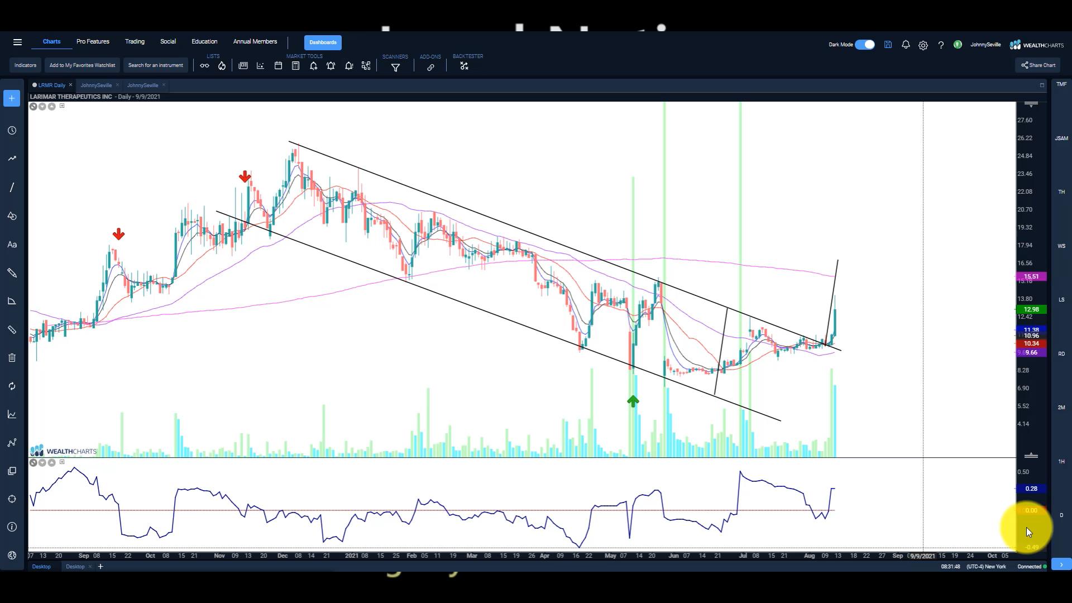This screenshot has width=1072, height=603.
Task: Select the trend line drawing tool
Action: click(x=12, y=188)
